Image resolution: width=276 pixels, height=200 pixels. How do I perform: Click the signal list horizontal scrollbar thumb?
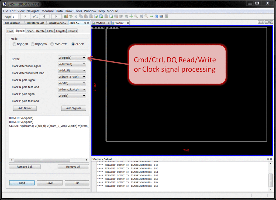[x=42, y=160]
